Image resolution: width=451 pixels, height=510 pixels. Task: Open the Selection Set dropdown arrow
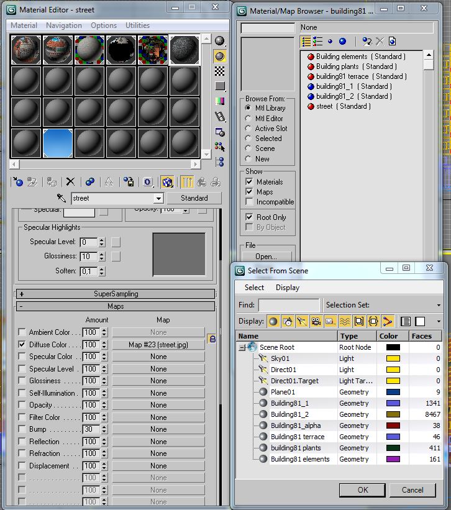pyautogui.click(x=439, y=305)
